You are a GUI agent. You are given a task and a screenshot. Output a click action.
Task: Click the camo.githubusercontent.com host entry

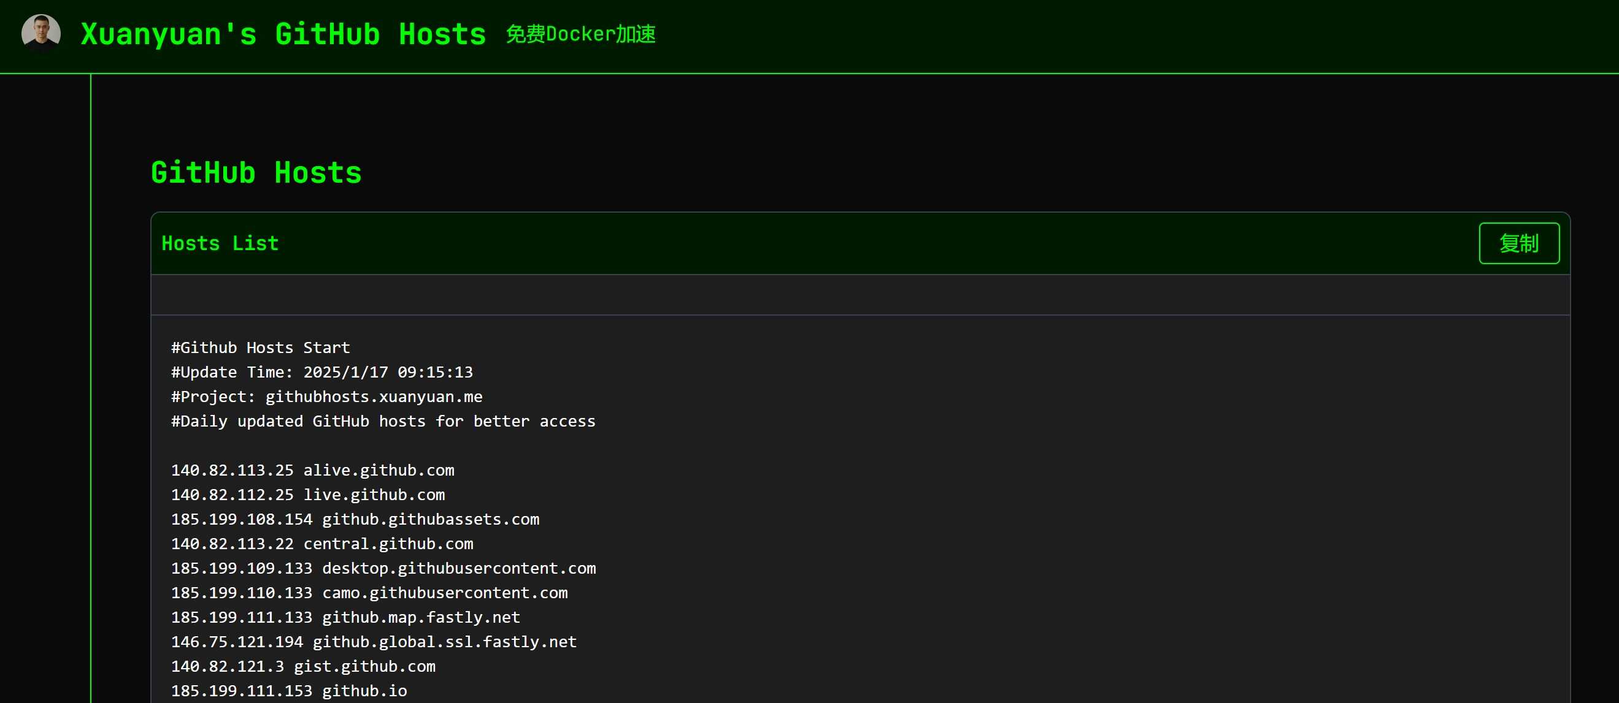[x=369, y=593]
